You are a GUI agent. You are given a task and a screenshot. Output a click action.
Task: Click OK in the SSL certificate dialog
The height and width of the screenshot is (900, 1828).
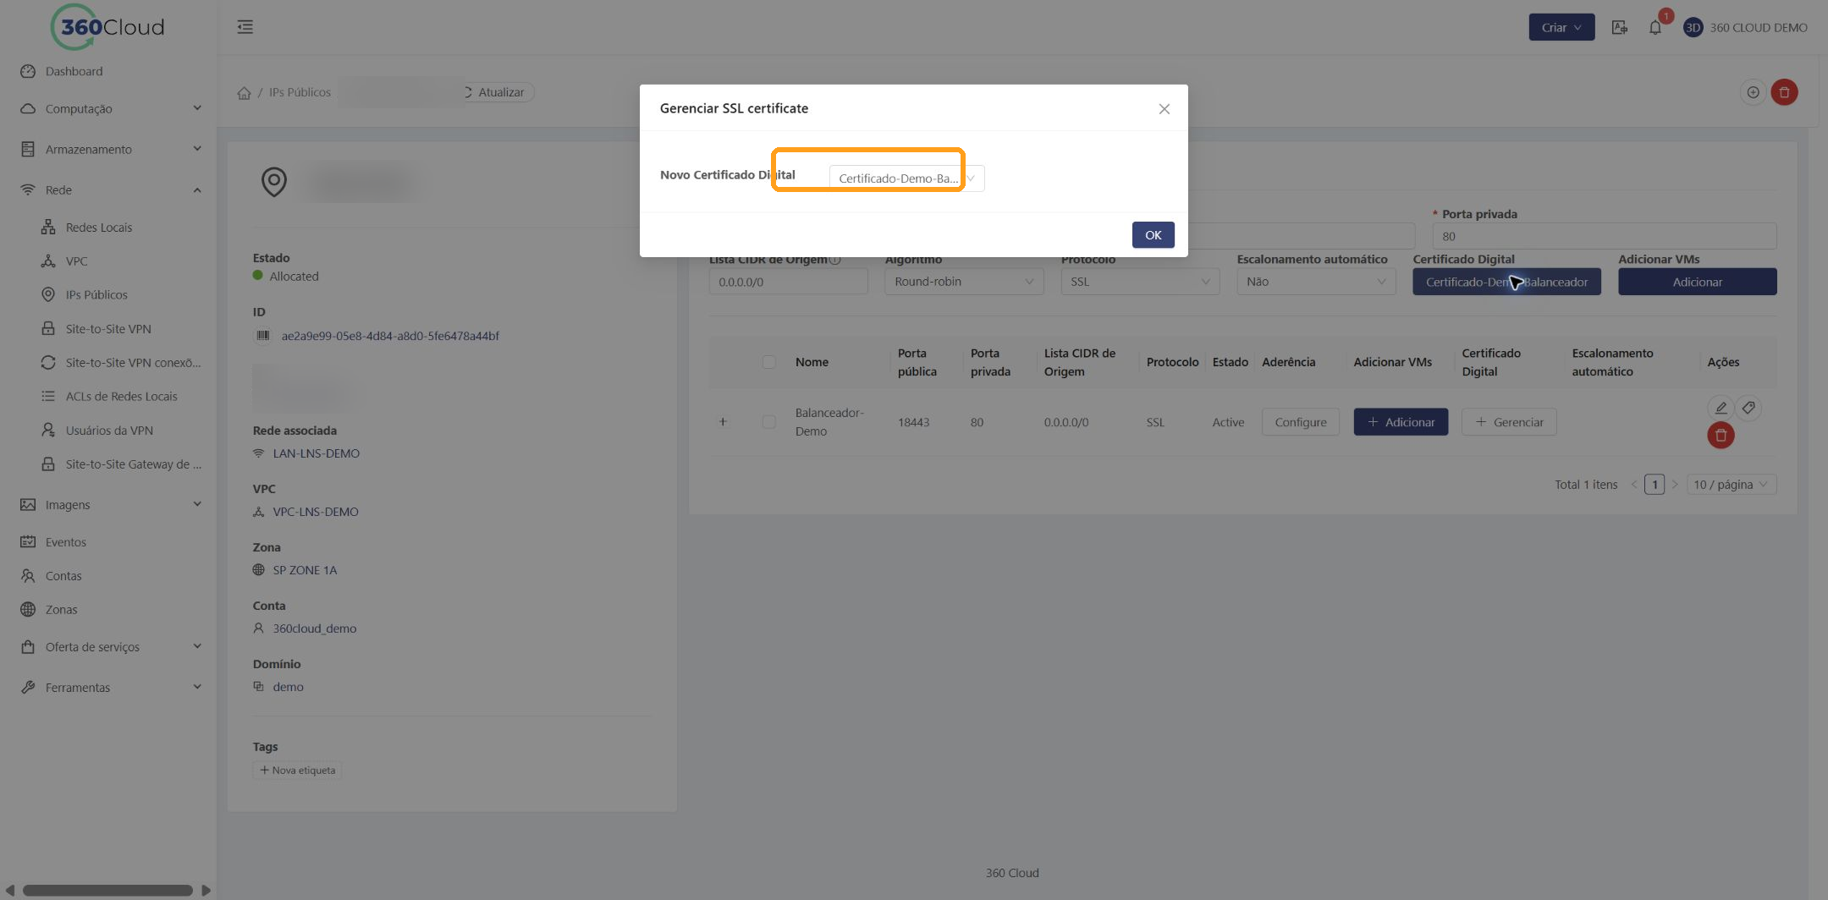(1153, 235)
